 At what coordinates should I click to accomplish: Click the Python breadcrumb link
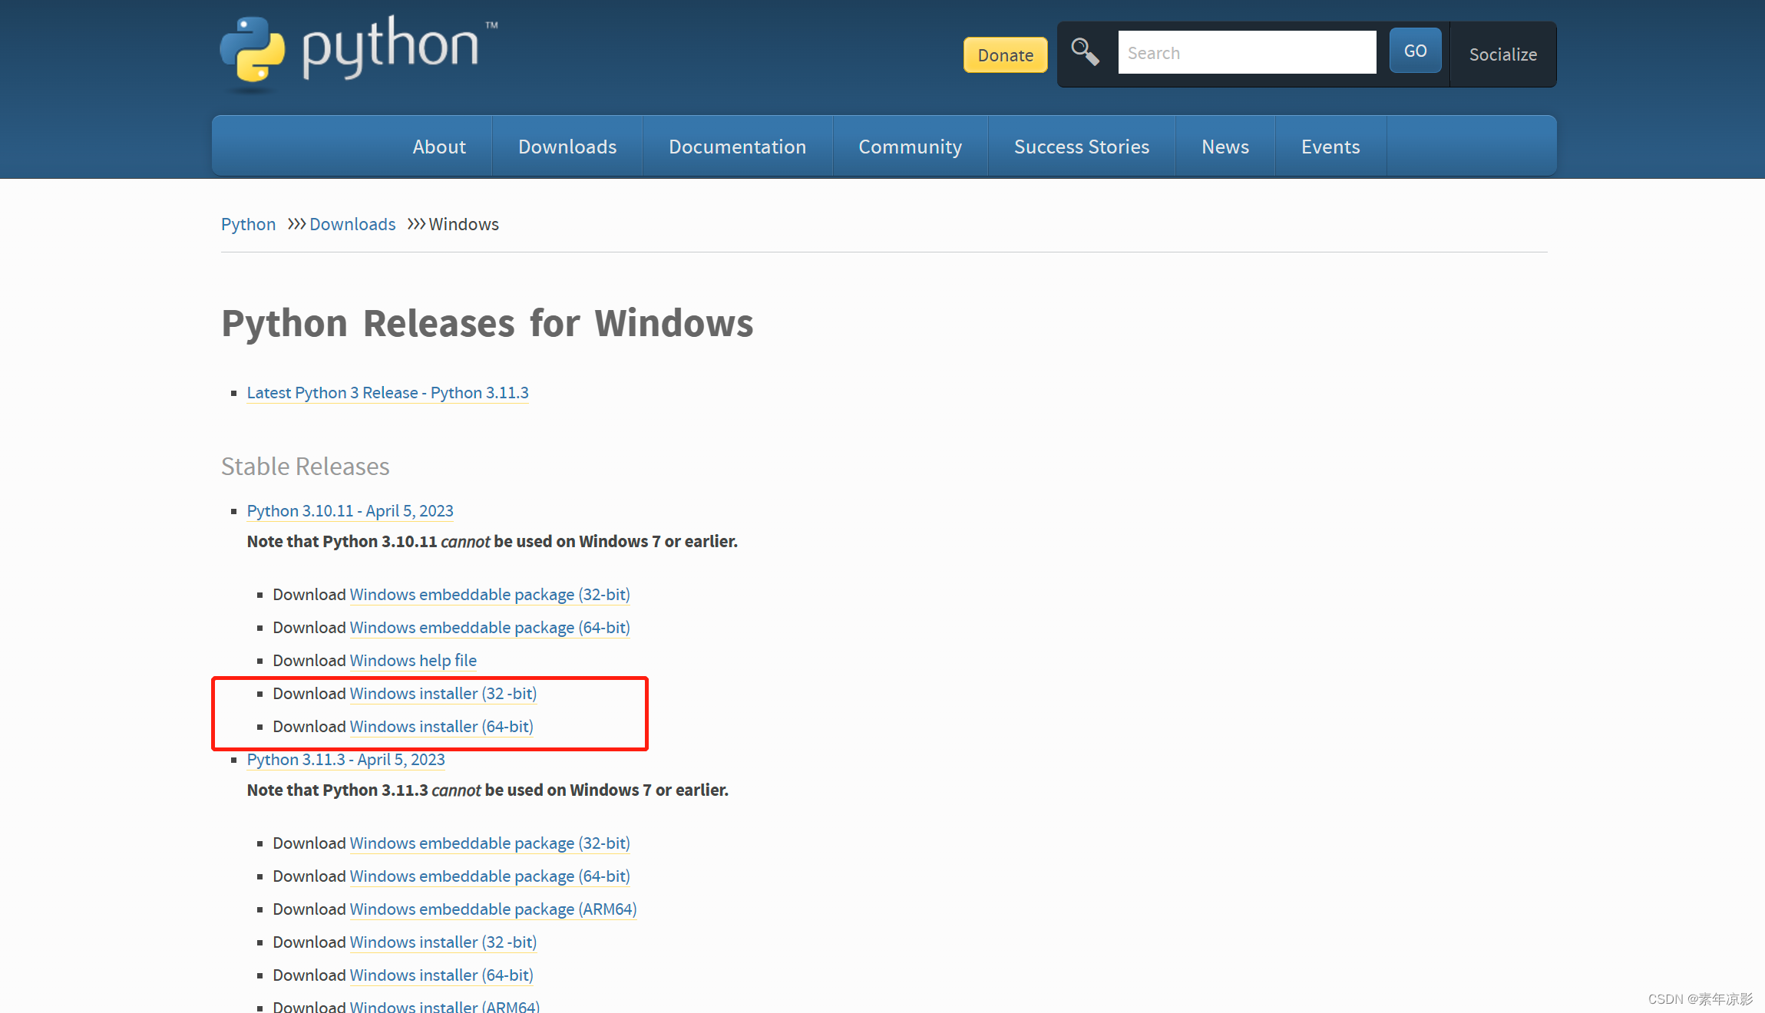[248, 224]
